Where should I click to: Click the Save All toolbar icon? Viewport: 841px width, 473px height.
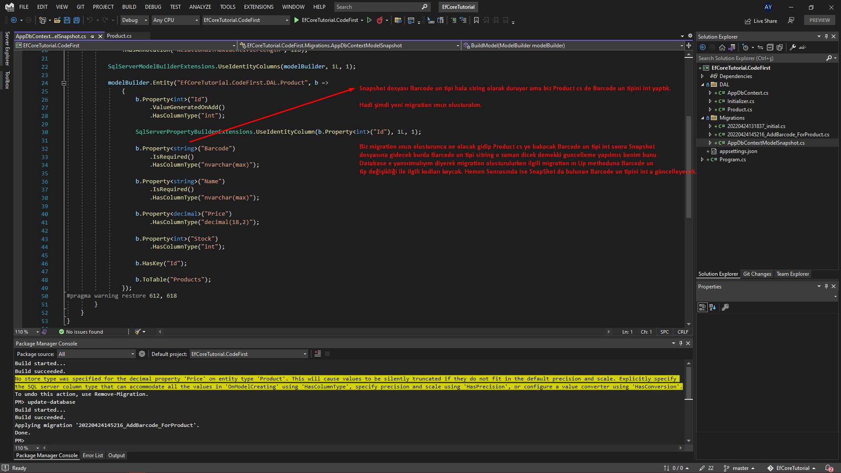pyautogui.click(x=76, y=20)
